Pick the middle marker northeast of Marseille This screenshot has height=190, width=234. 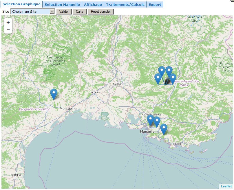click(x=157, y=122)
